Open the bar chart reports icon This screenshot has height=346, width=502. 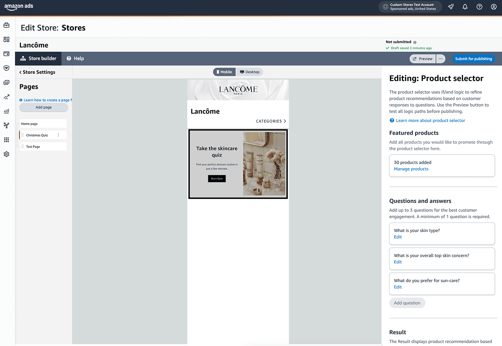point(6,111)
